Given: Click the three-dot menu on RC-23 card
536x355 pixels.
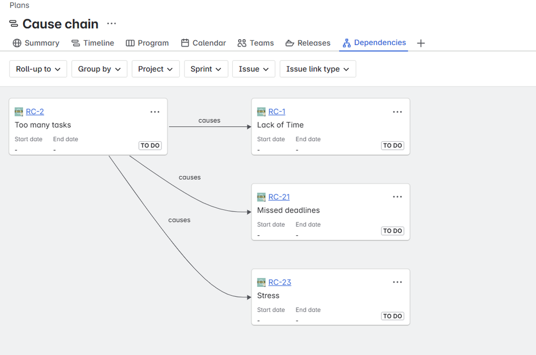Looking at the screenshot, I should point(397,282).
